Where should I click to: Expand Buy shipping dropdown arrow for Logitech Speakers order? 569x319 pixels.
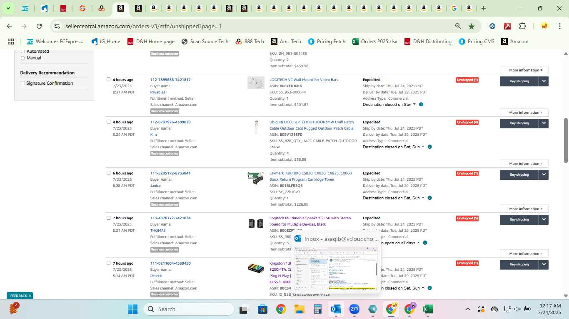544,220
